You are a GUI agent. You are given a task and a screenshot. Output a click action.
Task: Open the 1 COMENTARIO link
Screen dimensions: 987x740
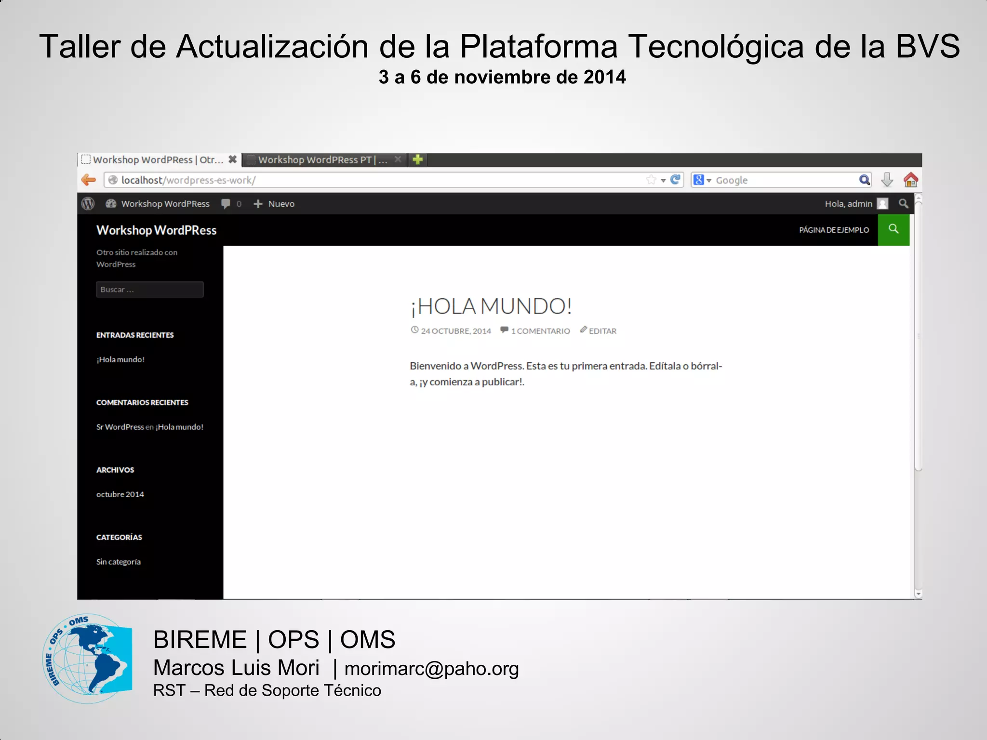[x=540, y=331]
